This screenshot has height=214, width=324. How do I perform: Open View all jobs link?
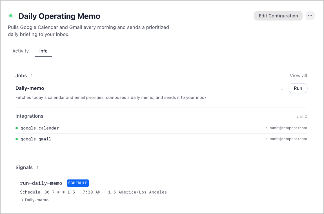(298, 76)
